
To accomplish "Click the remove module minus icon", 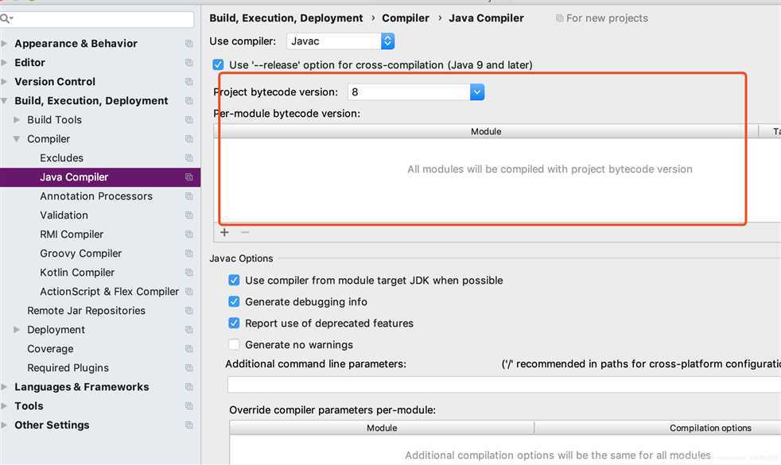I will pos(245,232).
